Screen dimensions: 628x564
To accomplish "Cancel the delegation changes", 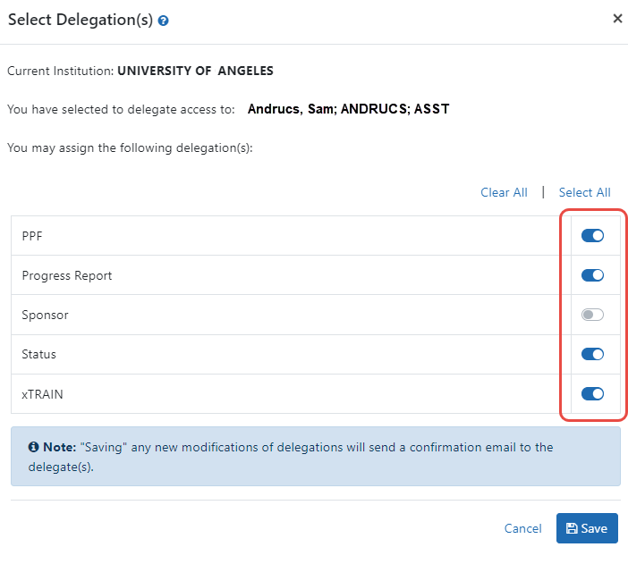I will 522,528.
